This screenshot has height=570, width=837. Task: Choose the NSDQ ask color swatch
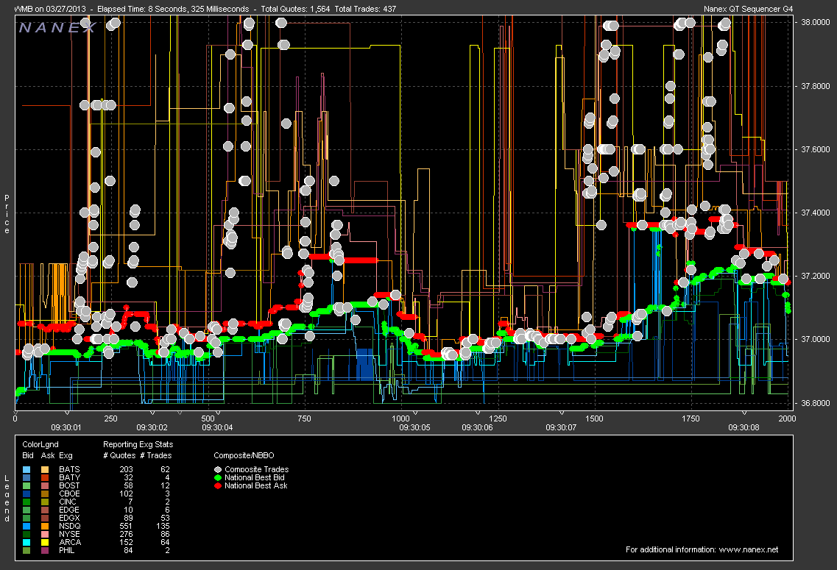pos(46,527)
